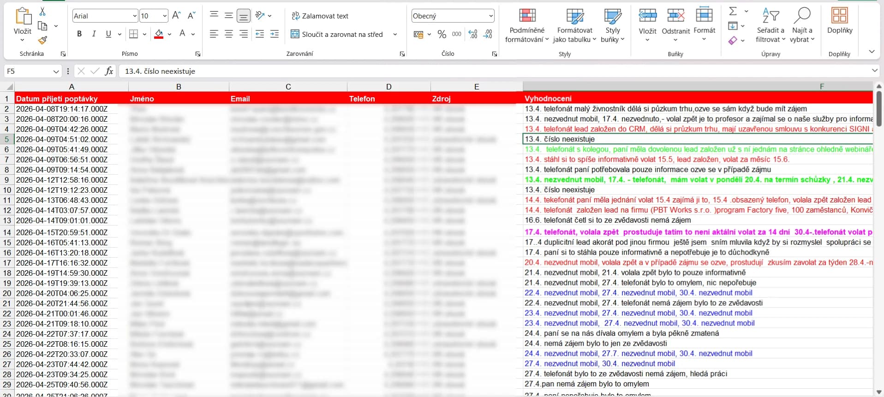
Task: Click the borders icon
Action: coord(134,34)
